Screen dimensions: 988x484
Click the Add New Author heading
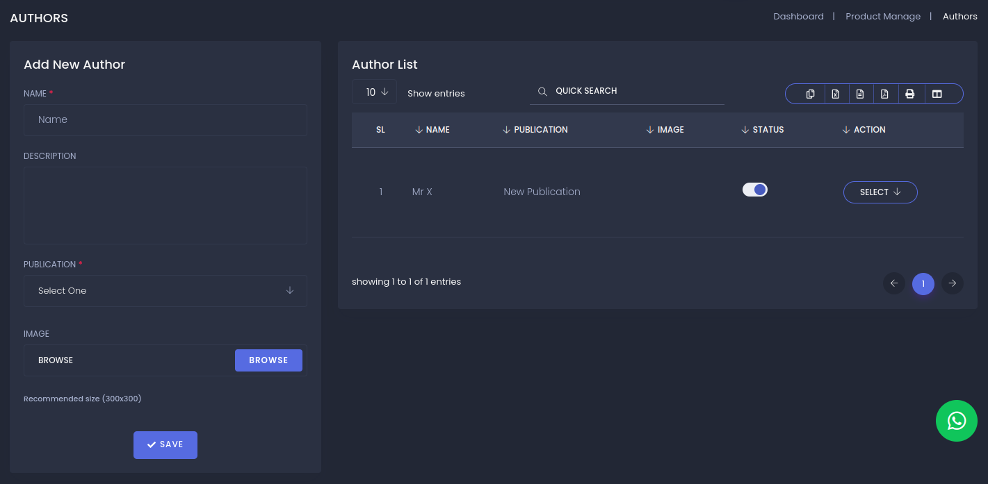pyautogui.click(x=74, y=65)
